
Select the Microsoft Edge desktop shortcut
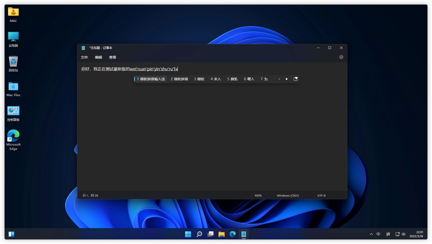coord(13,140)
